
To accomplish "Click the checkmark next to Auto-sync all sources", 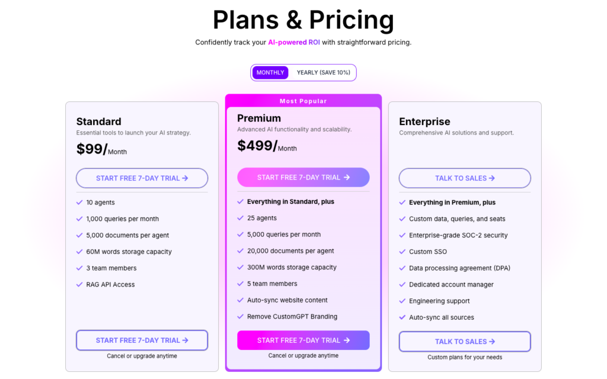I will 402,317.
